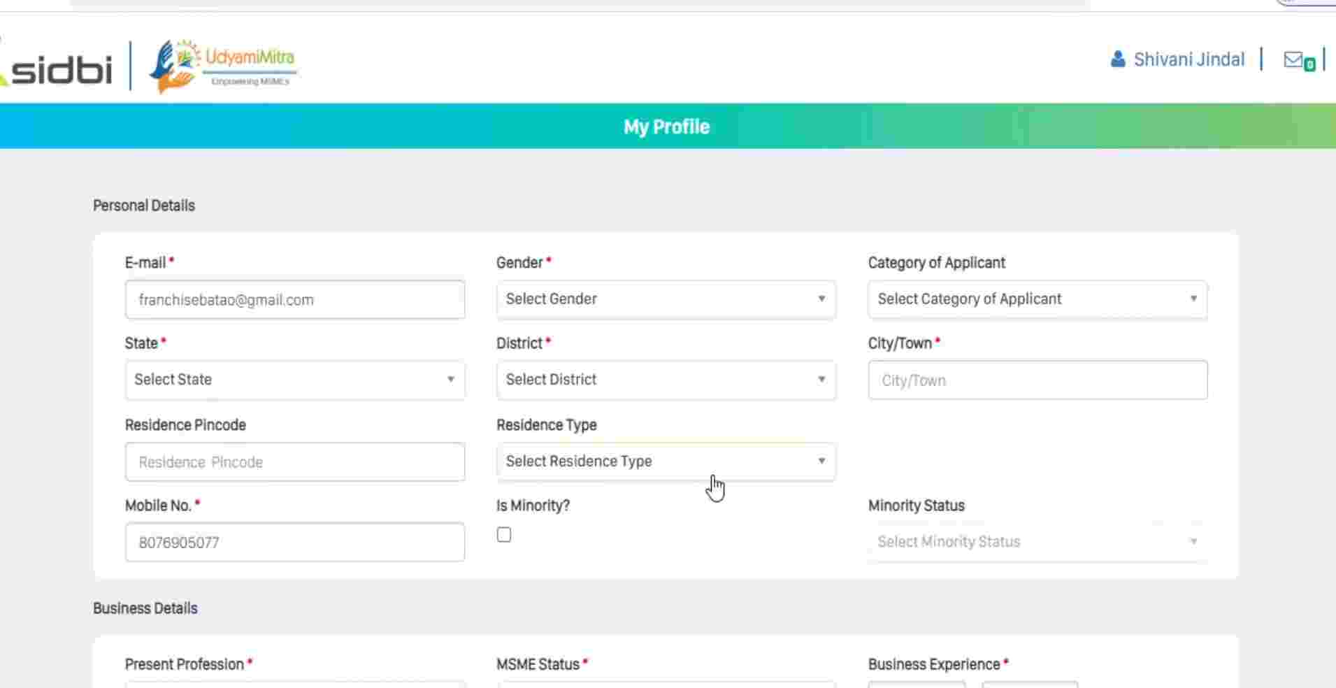Expand the Residence Type dropdown

[666, 461]
